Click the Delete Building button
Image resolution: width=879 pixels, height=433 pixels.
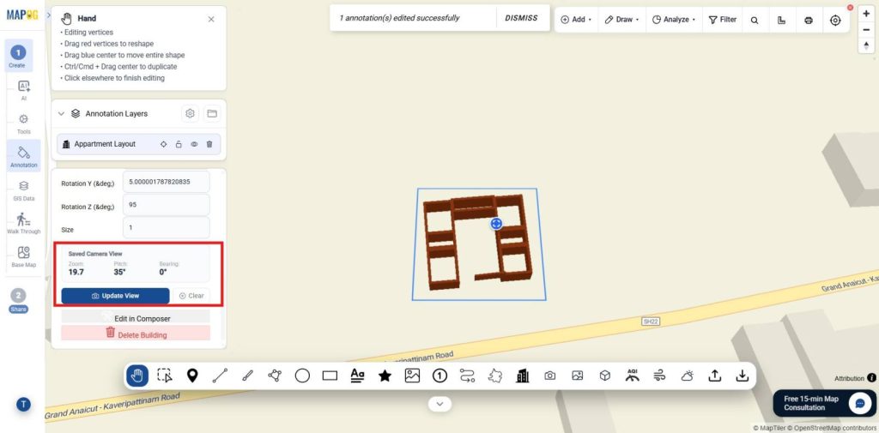(136, 334)
